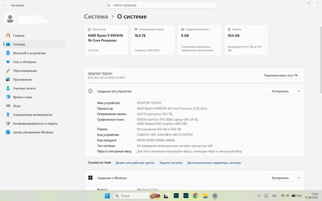This screenshot has width=322, height=201.
Task: Click the back arrow in Settings header
Action: coord(5,5)
